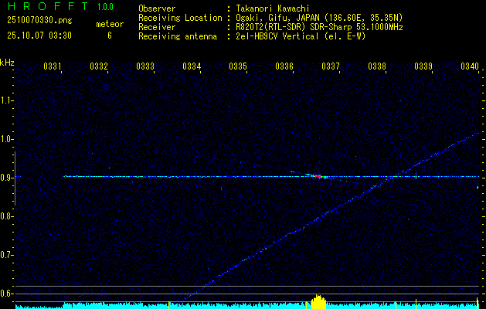Click the kHz axis unit label
This screenshot has width=486, height=309.
coord(7,63)
